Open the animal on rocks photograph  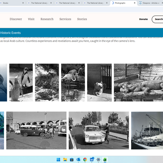click(x=47, y=82)
